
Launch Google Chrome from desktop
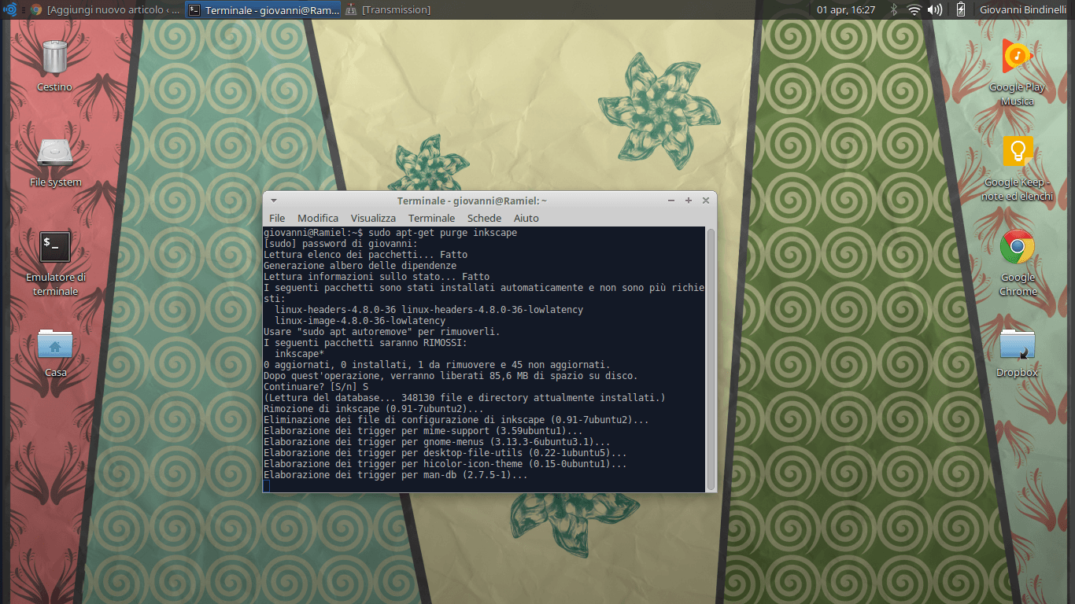click(x=1017, y=247)
